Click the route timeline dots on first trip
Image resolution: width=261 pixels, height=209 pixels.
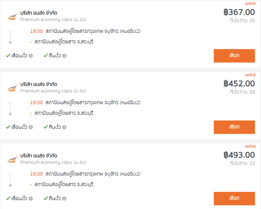[x=10, y=37]
